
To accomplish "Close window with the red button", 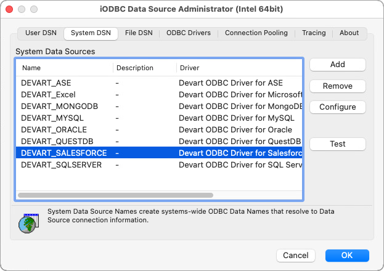I will (9, 9).
